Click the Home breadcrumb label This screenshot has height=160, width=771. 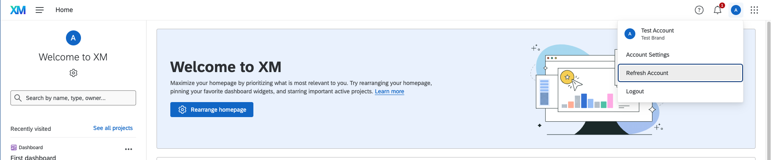click(x=64, y=10)
